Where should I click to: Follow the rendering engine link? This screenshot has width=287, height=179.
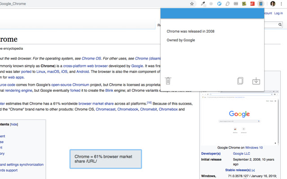18,90
